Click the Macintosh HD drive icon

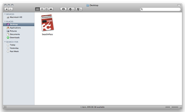pyautogui.click(x=8, y=17)
